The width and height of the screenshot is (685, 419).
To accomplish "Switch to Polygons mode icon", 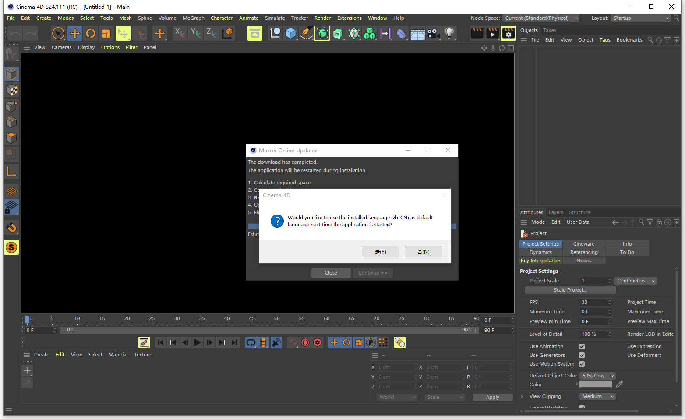I will click(11, 138).
